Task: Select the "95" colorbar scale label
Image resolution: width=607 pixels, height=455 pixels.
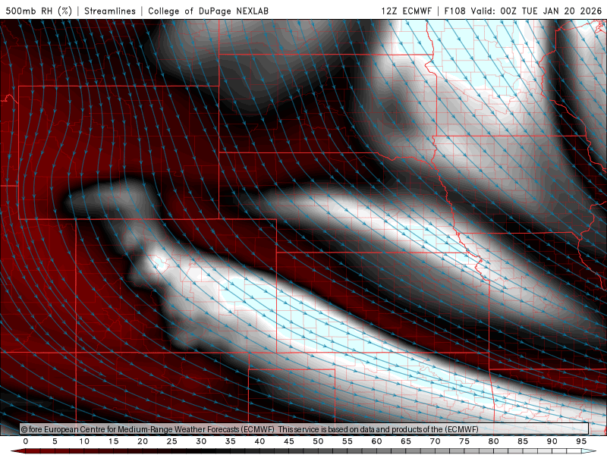Action: pos(581,441)
